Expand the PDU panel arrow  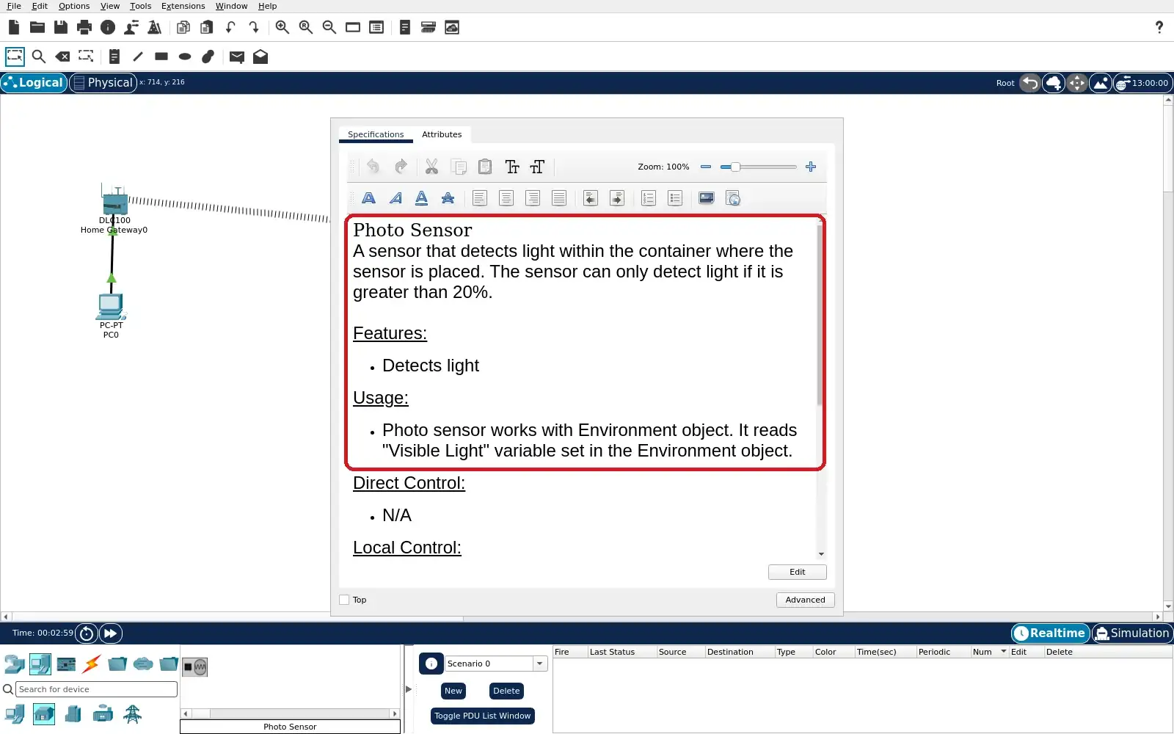pos(409,689)
